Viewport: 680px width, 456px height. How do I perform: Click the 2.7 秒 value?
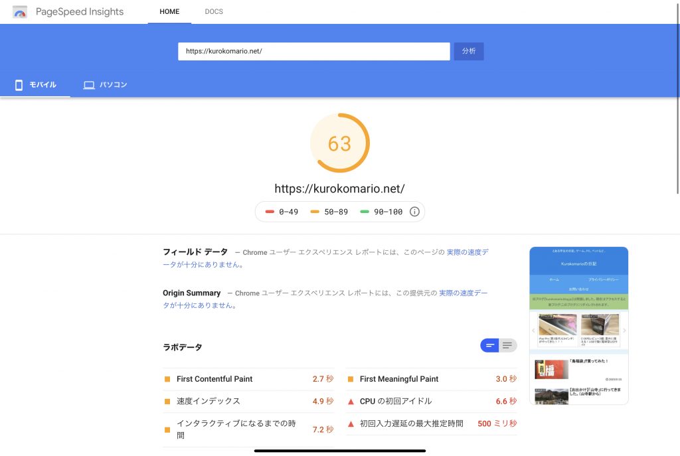tap(323, 379)
